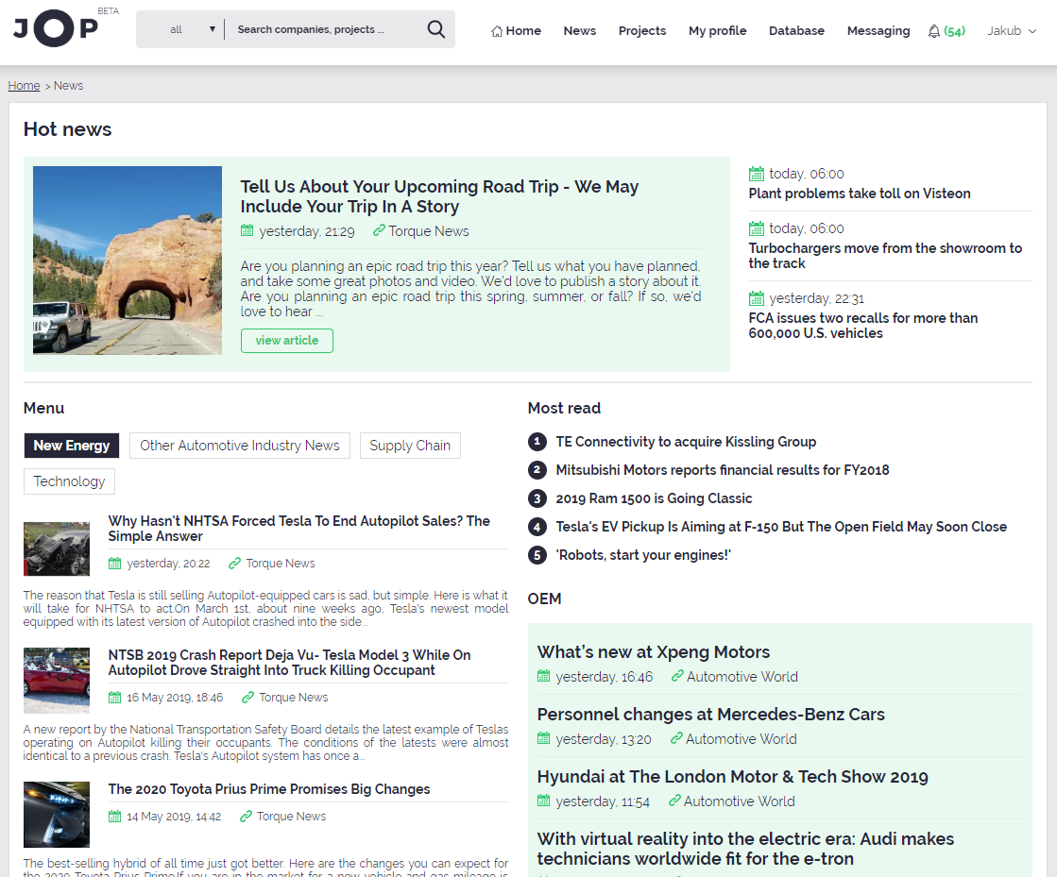
Task: Click the Home breadcrumb link
Action: coord(24,86)
